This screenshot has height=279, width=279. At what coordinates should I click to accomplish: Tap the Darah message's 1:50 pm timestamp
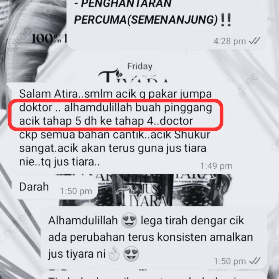point(76,191)
